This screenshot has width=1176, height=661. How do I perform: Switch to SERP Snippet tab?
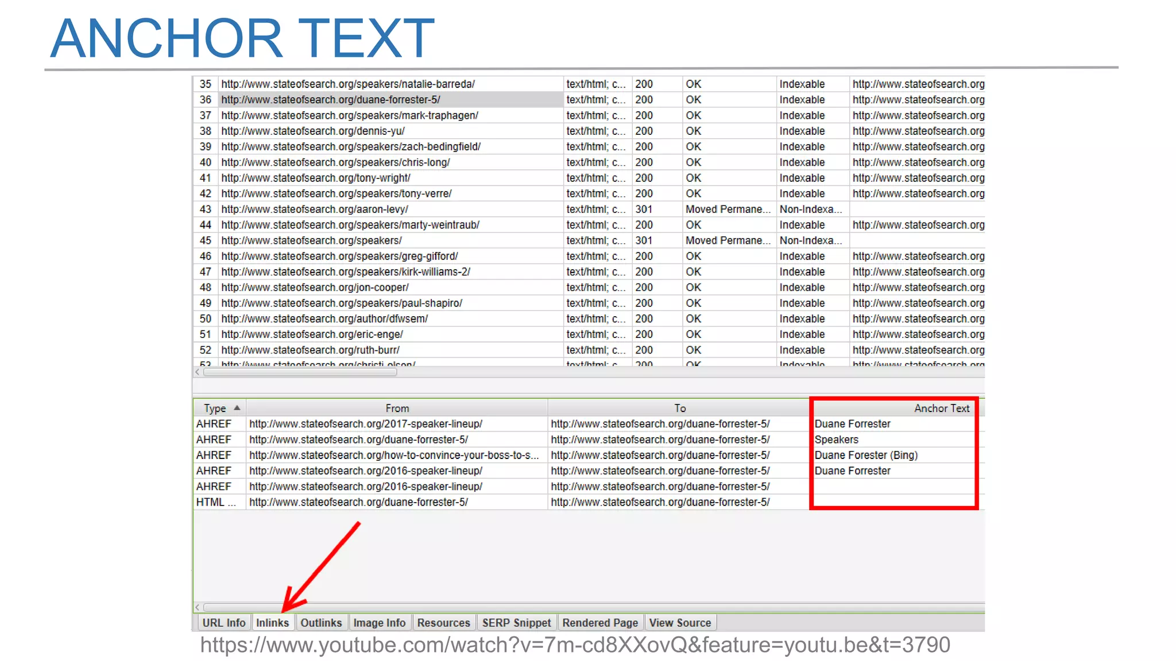[516, 623]
